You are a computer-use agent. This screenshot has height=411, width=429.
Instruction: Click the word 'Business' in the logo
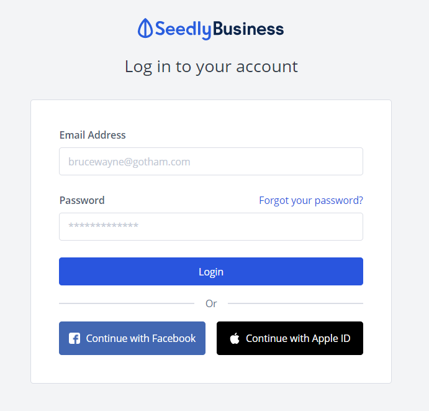[248, 29]
